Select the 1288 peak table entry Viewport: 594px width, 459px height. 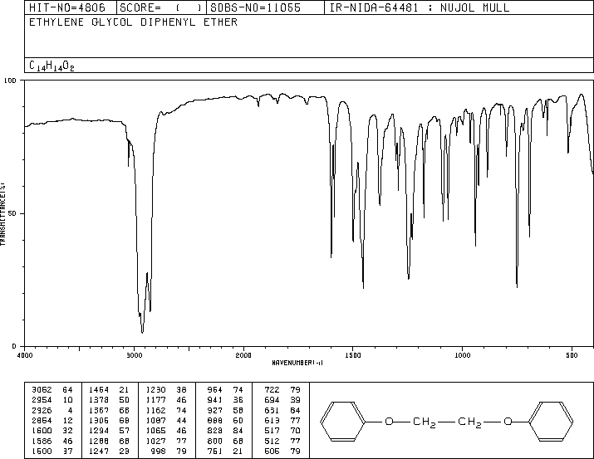(x=109, y=441)
